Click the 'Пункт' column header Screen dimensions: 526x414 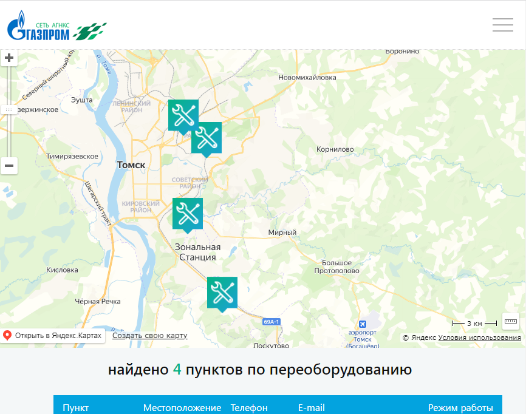pyautogui.click(x=76, y=408)
